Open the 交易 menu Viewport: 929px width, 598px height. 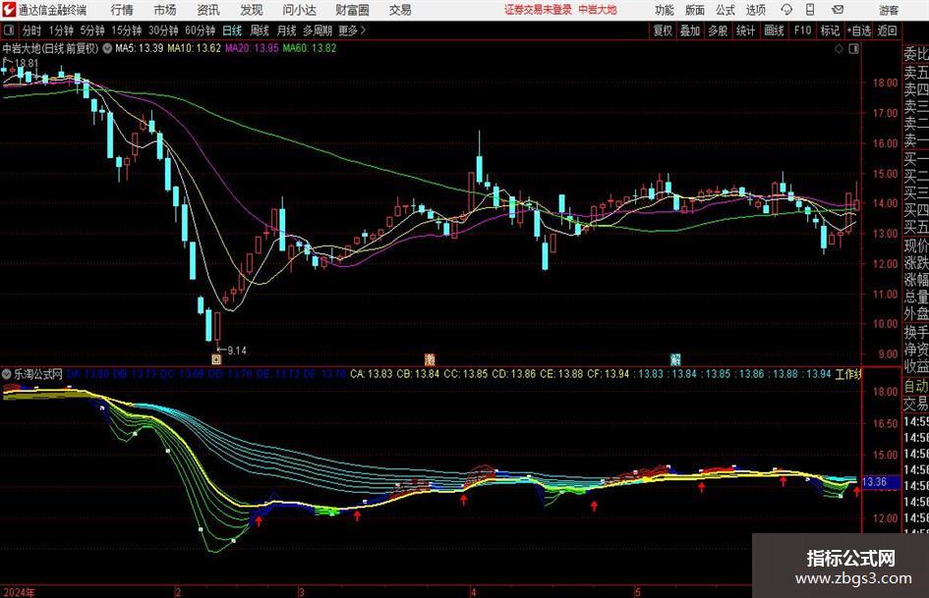click(x=400, y=10)
